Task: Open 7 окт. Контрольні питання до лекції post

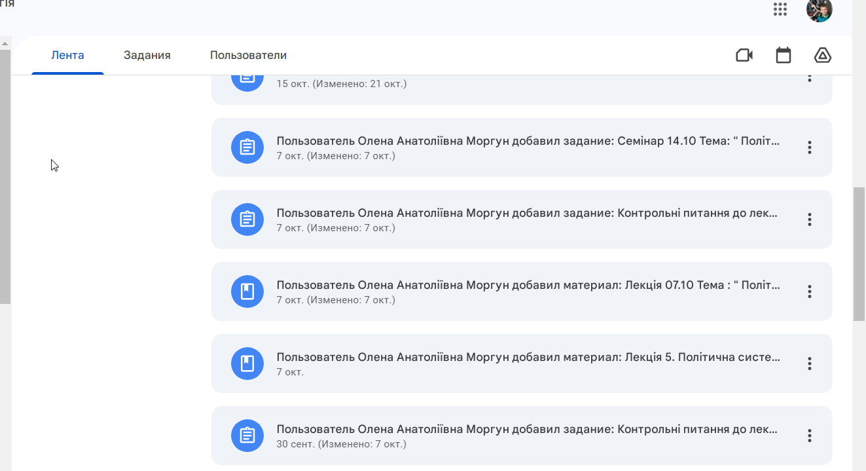Action: coord(522,219)
